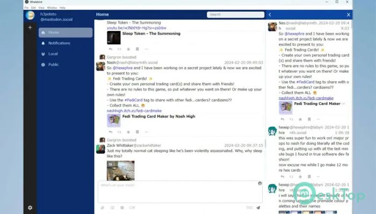Open nashhigh.itch.io link in timeline post
The image size is (376, 214).
coord(134,111)
